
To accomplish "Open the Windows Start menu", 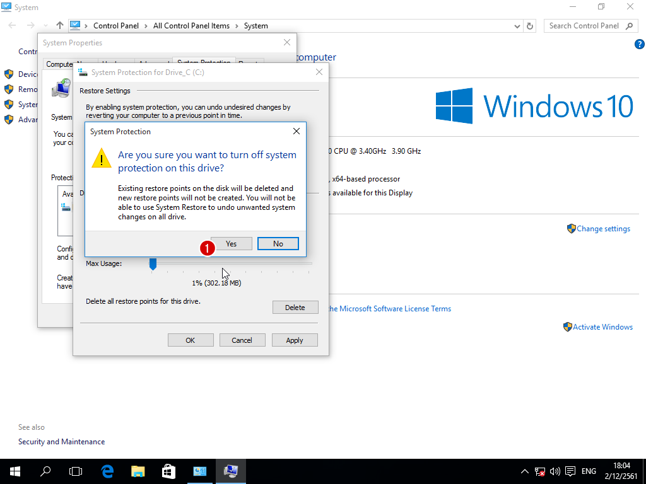I will click(x=15, y=471).
